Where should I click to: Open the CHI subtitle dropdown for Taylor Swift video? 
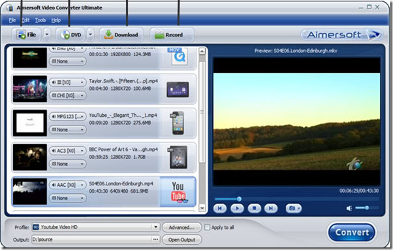pos(67,95)
